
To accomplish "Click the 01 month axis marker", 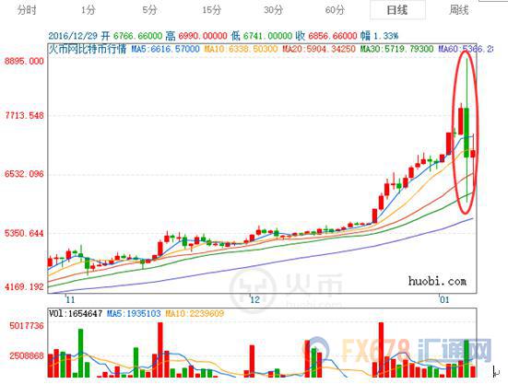I will tap(444, 299).
